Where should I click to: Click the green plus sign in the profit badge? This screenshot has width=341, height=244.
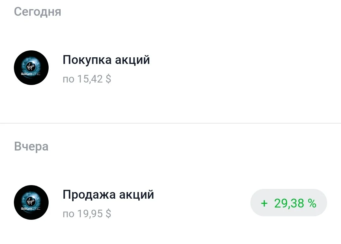point(264,203)
